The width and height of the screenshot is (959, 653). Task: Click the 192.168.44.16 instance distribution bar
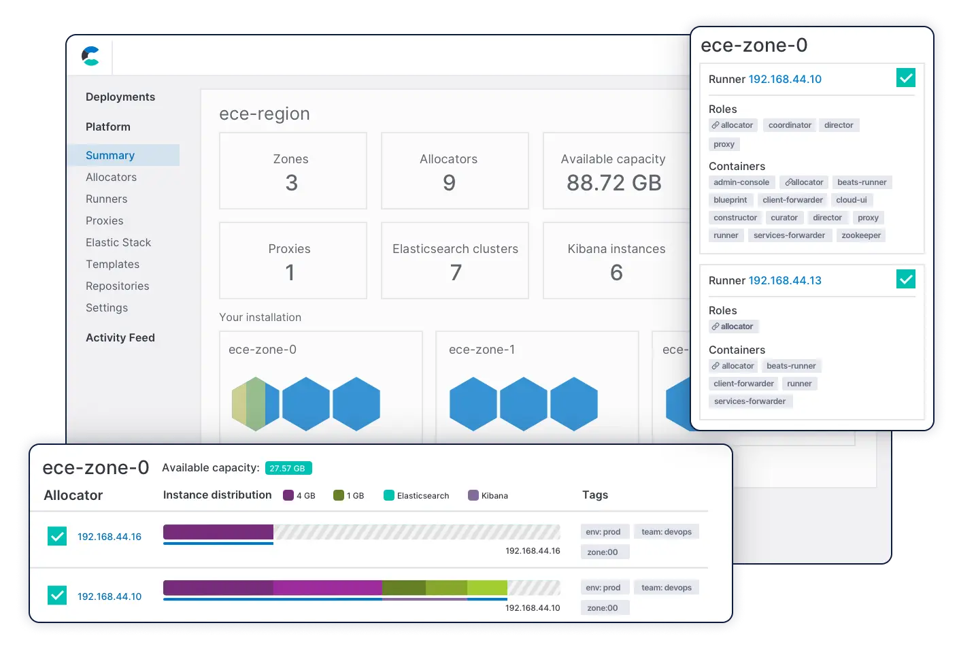(361, 532)
